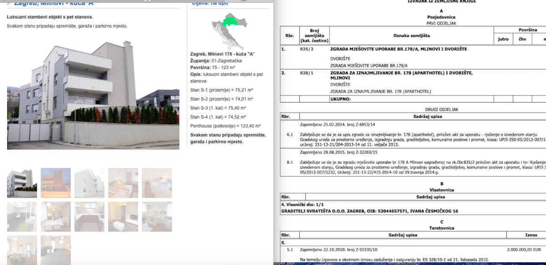Click the 'čhv' sub-column header
Viewport: 546px width, 265px height.
coord(521,39)
